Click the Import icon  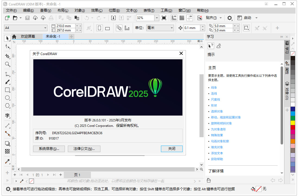(113, 18)
